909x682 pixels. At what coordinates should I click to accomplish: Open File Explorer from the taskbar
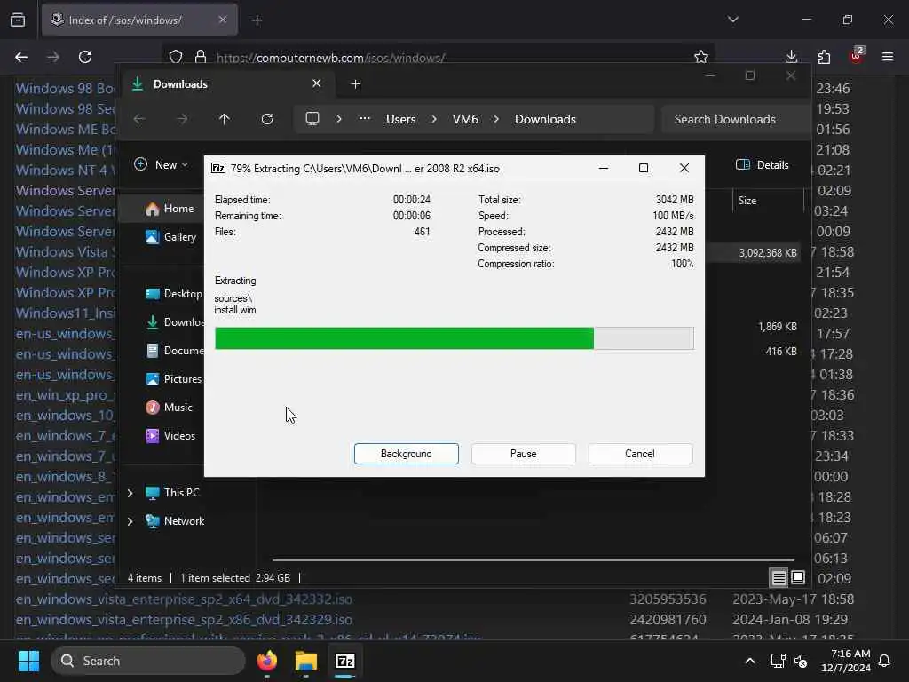306,661
